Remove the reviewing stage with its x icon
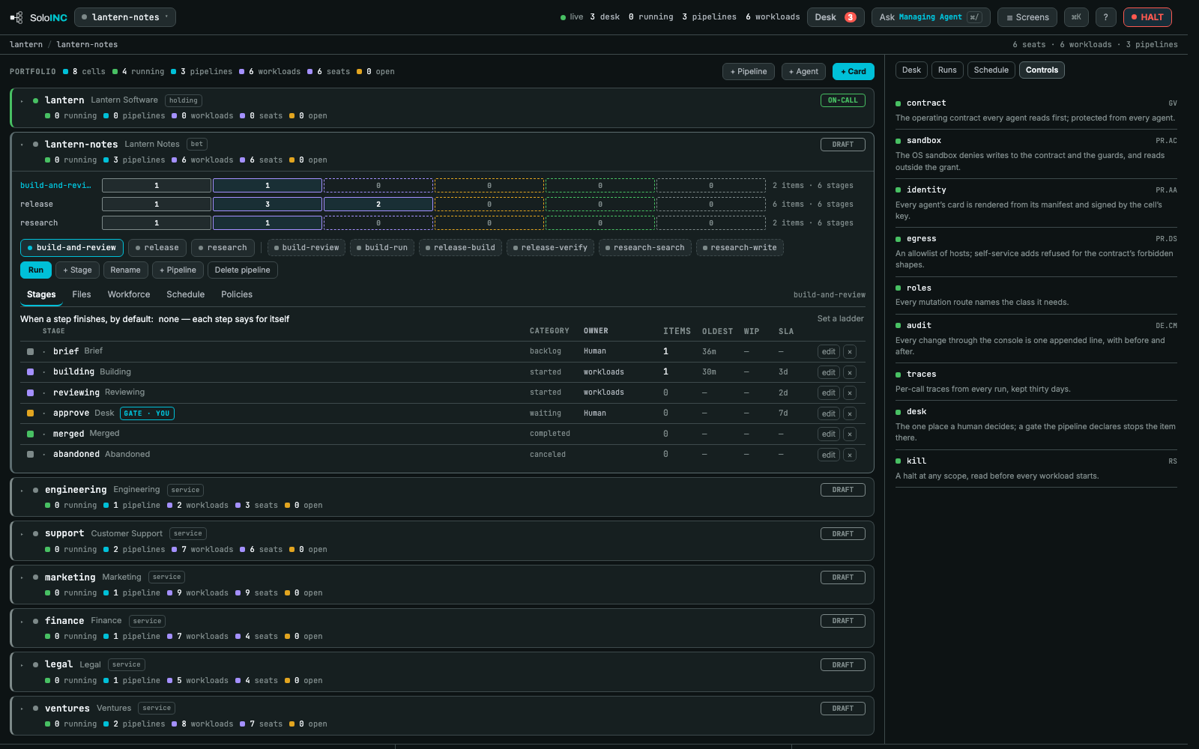Viewport: 1199px width, 749px height. coord(850,392)
